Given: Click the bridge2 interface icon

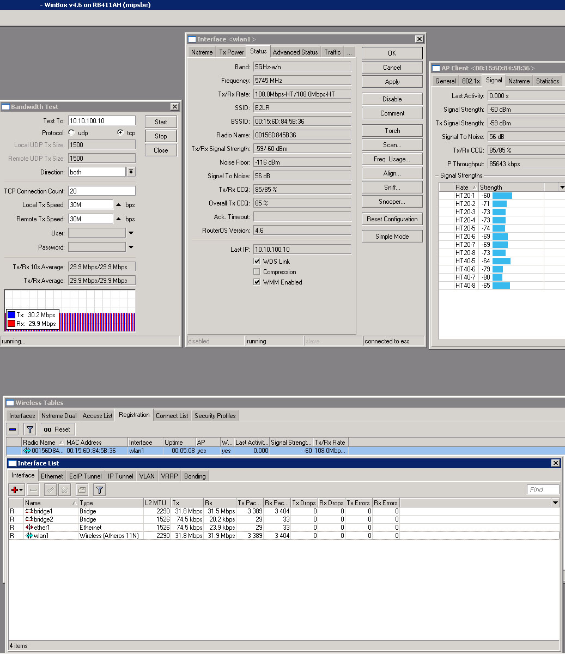Looking at the screenshot, I should 29,519.
